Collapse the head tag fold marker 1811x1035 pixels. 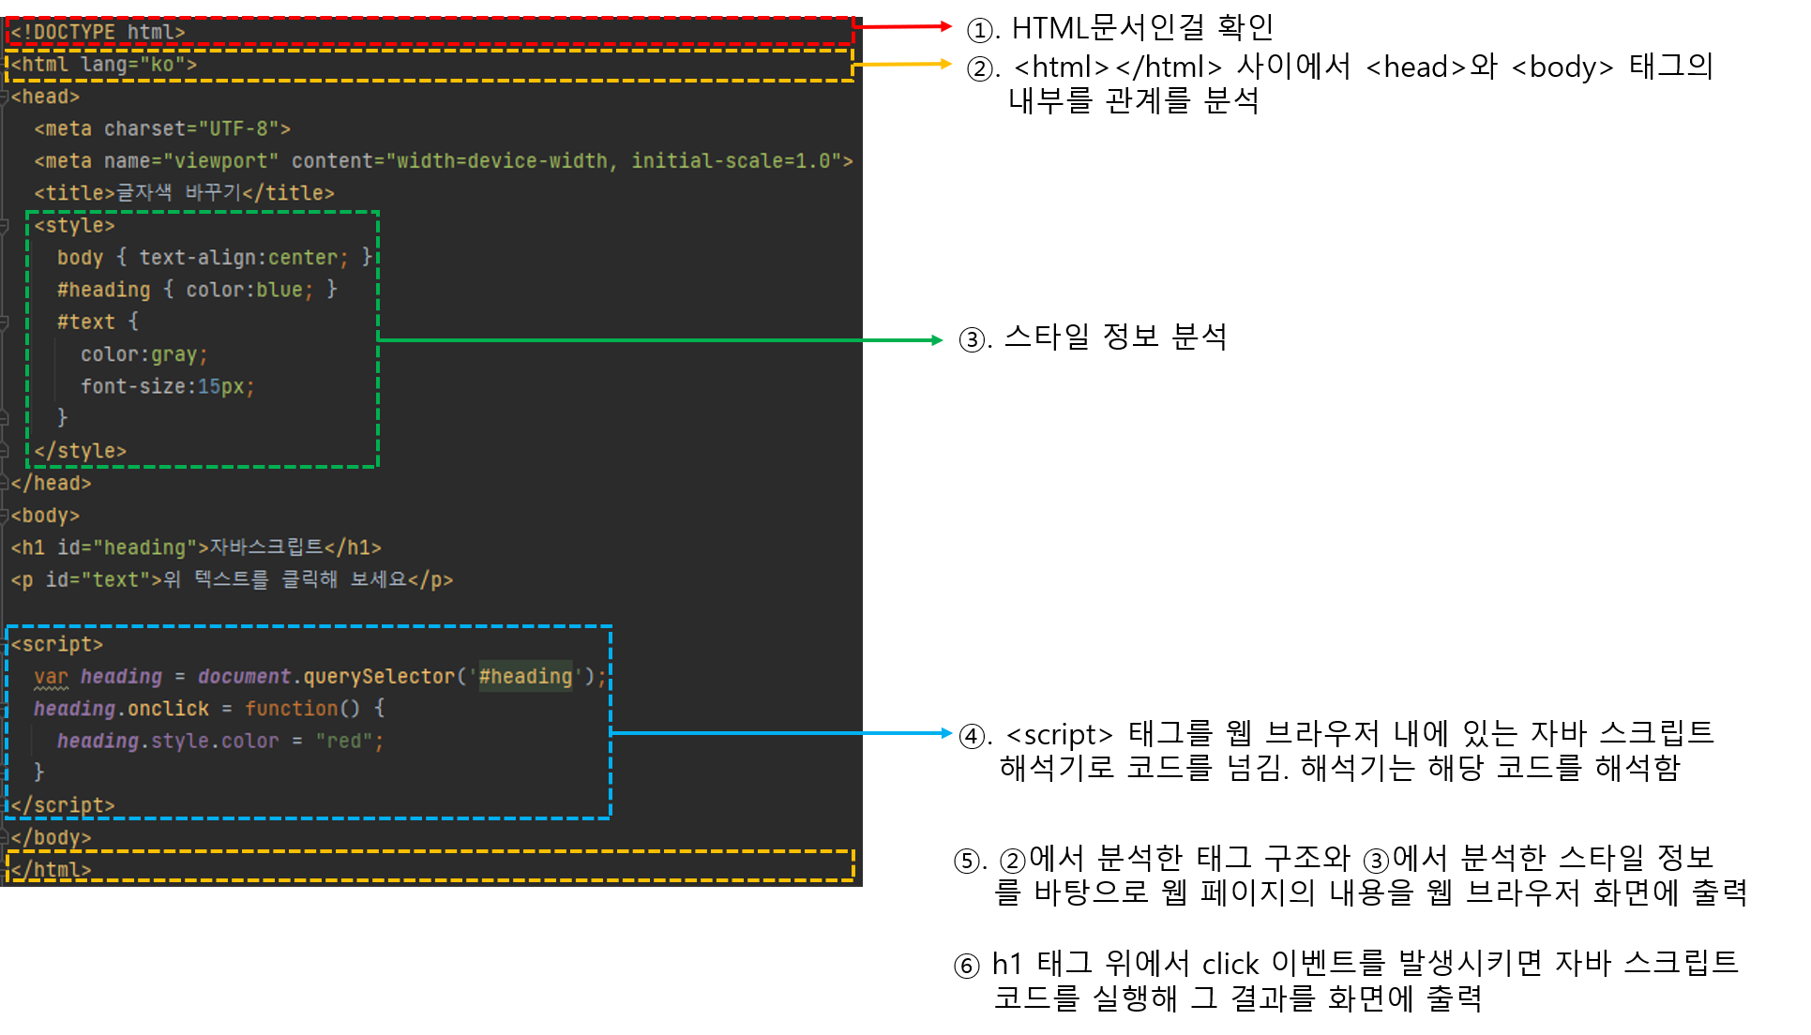click(5, 97)
